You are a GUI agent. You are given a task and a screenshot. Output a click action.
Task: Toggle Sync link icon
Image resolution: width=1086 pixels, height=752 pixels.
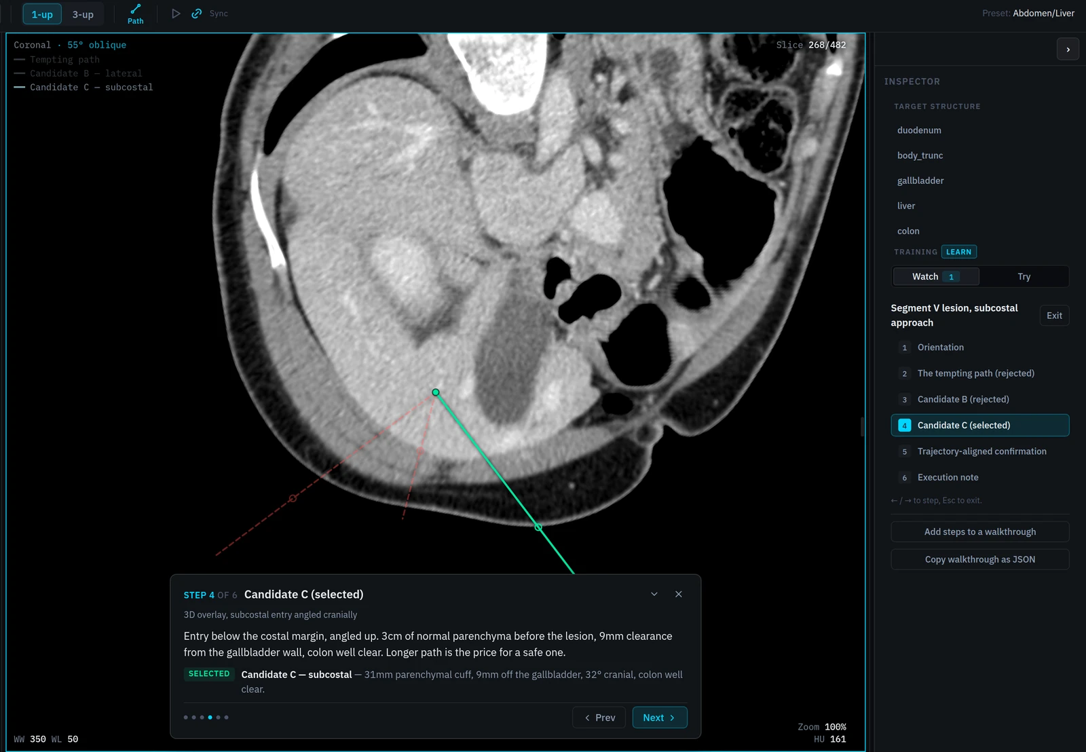pos(197,14)
